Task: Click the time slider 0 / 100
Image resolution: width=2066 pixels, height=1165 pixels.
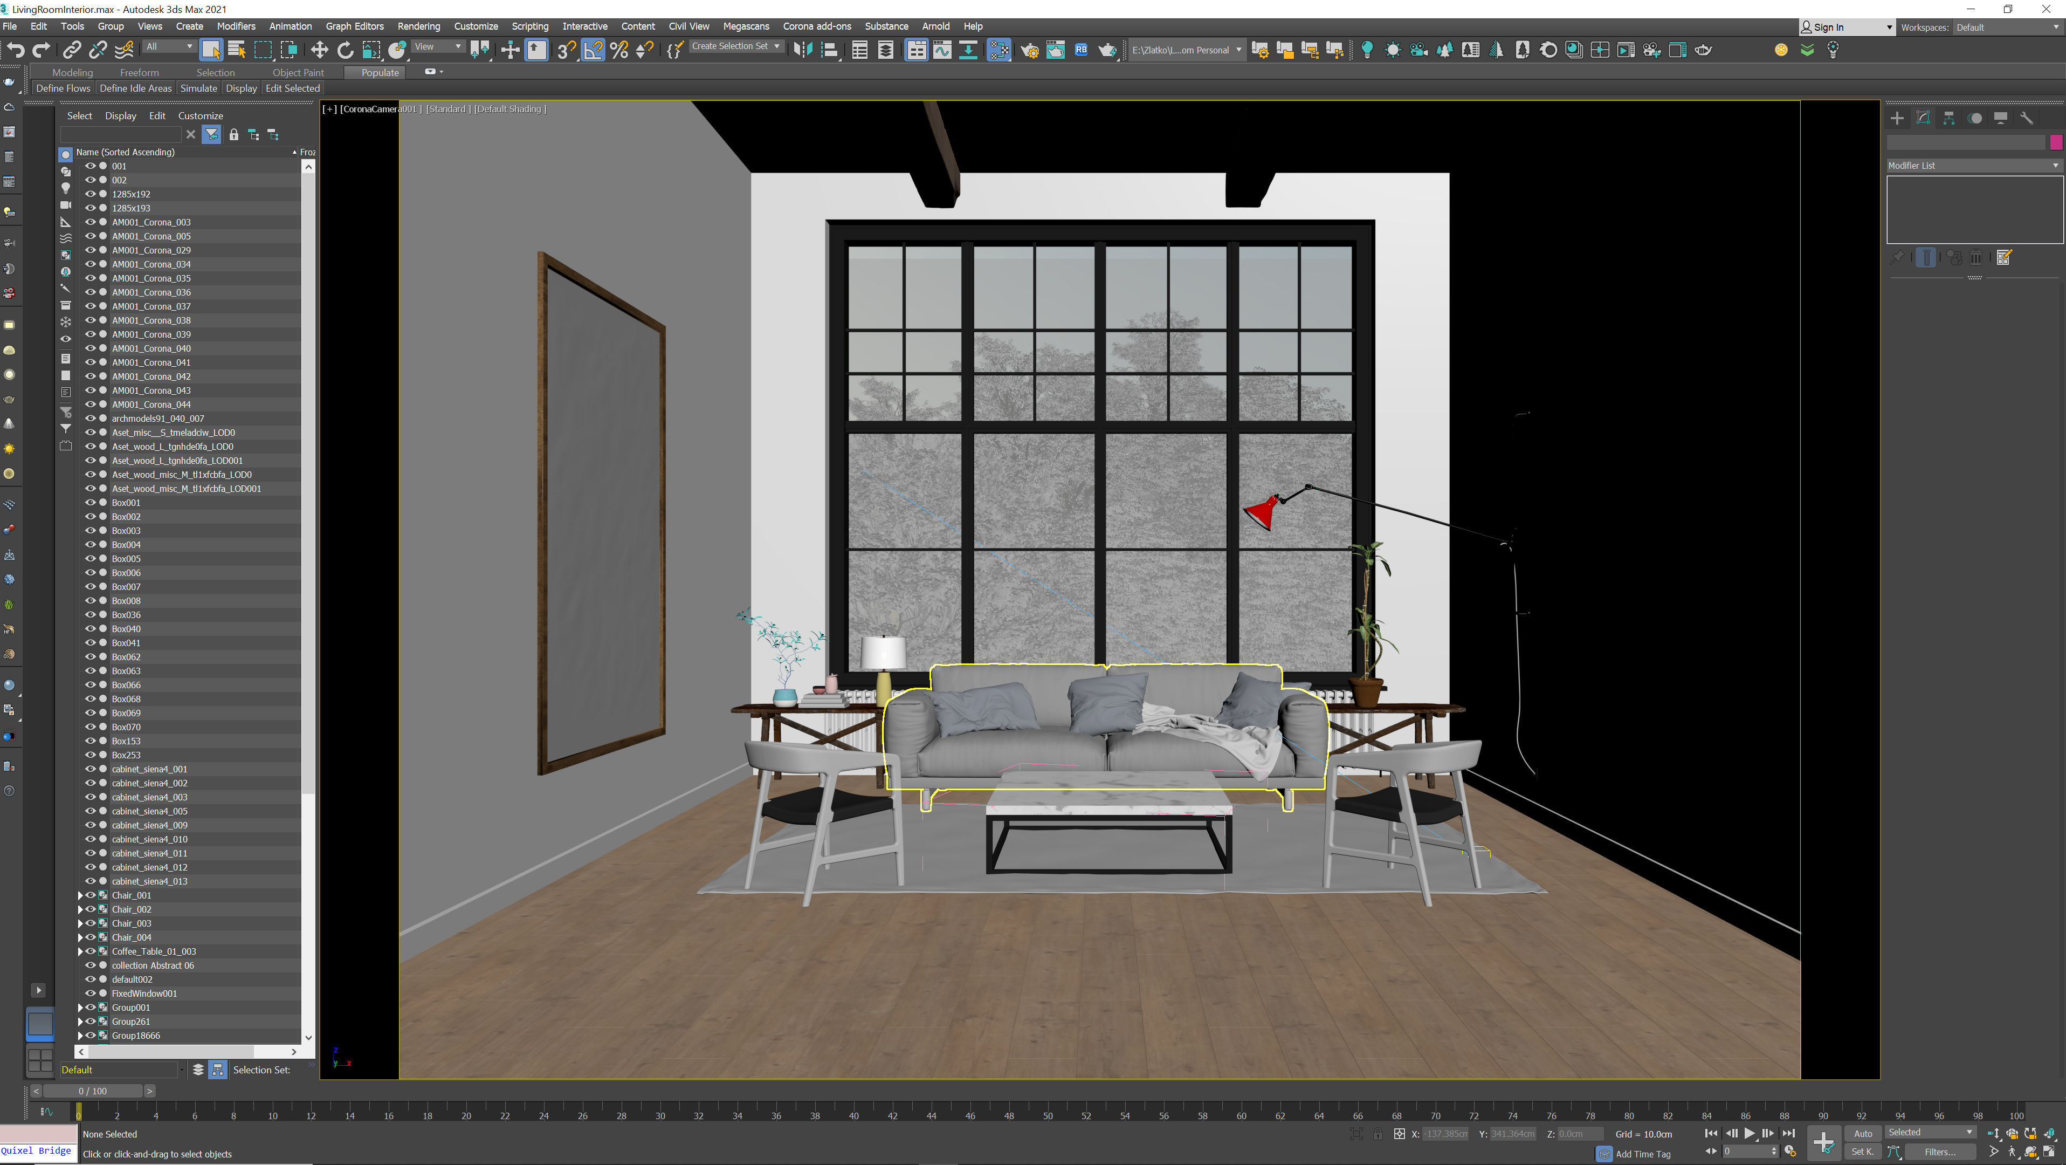Action: tap(92, 1091)
